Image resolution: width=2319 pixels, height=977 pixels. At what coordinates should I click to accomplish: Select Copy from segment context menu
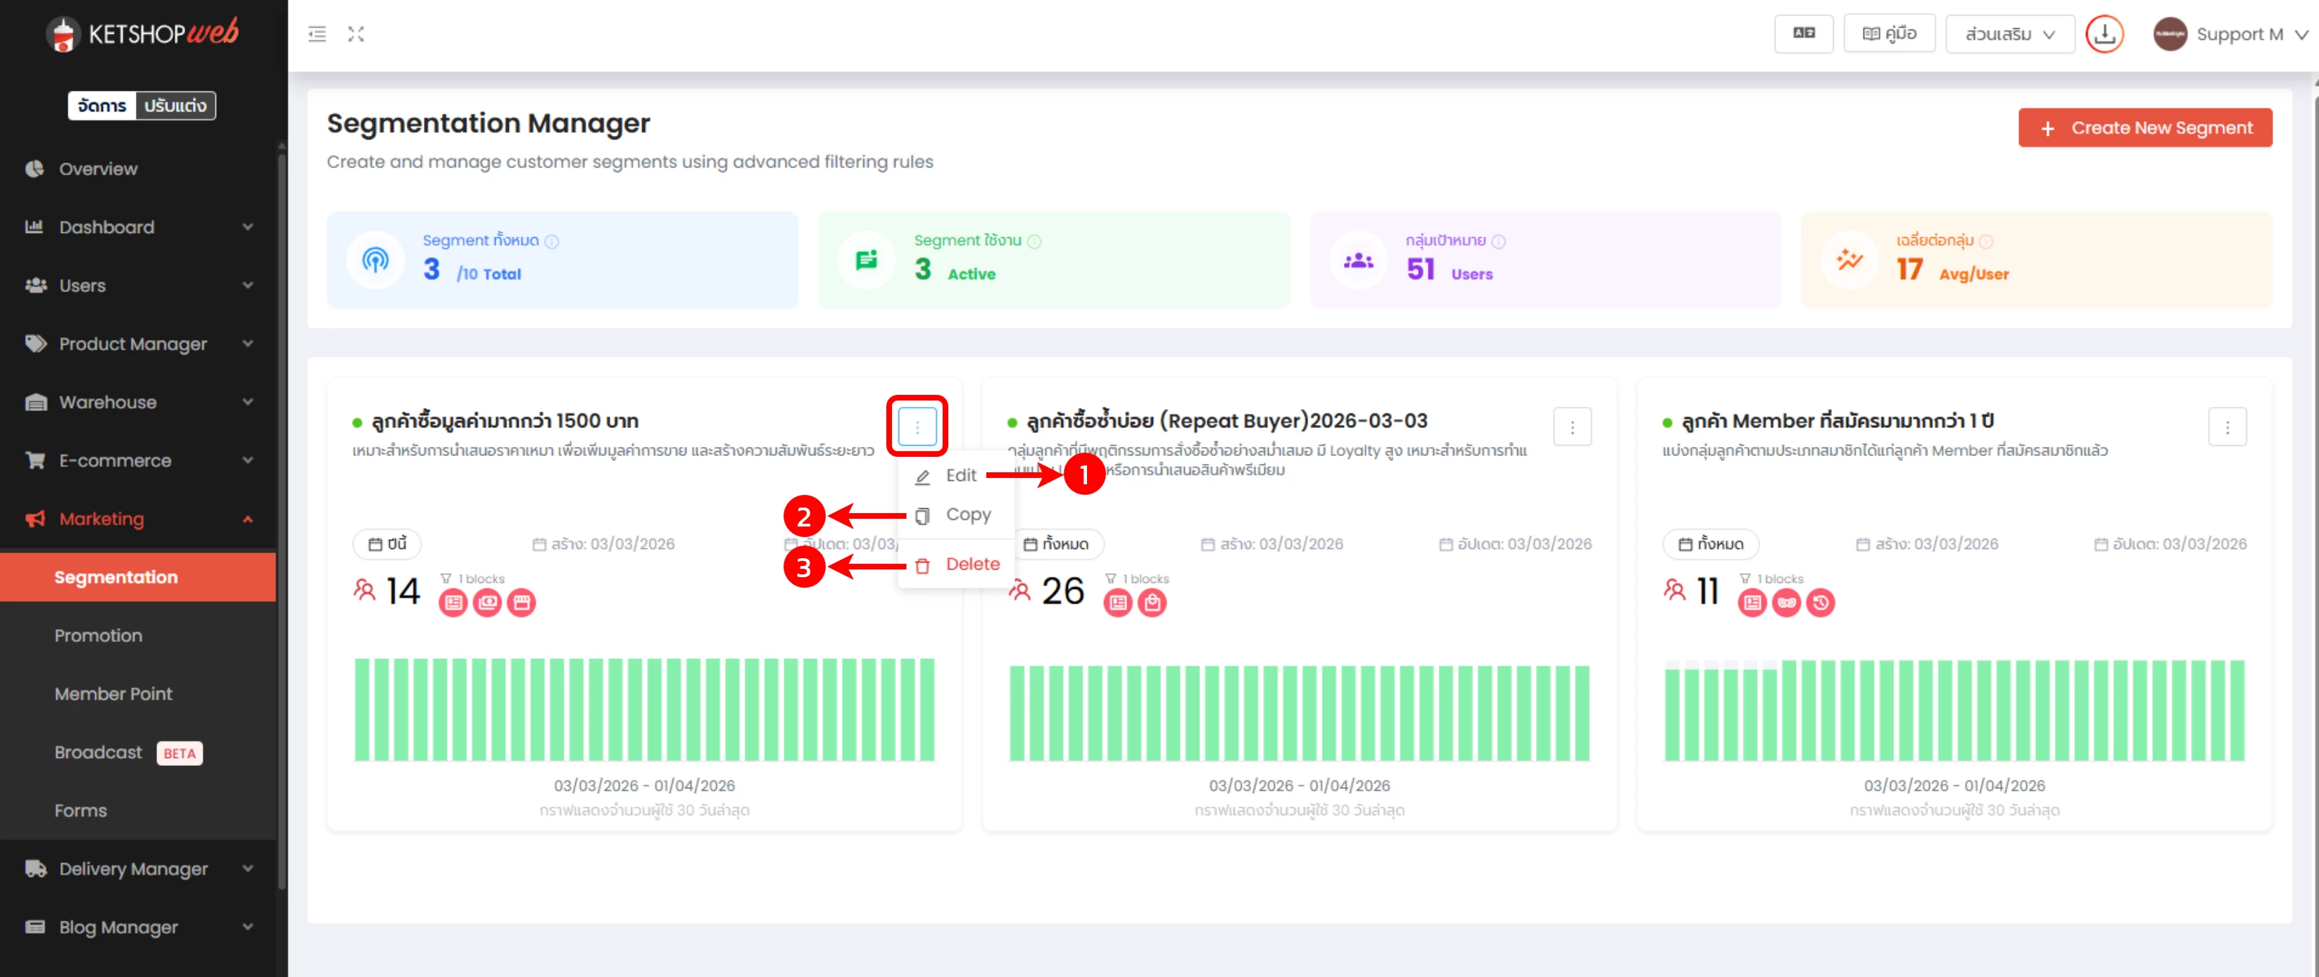[x=967, y=514]
